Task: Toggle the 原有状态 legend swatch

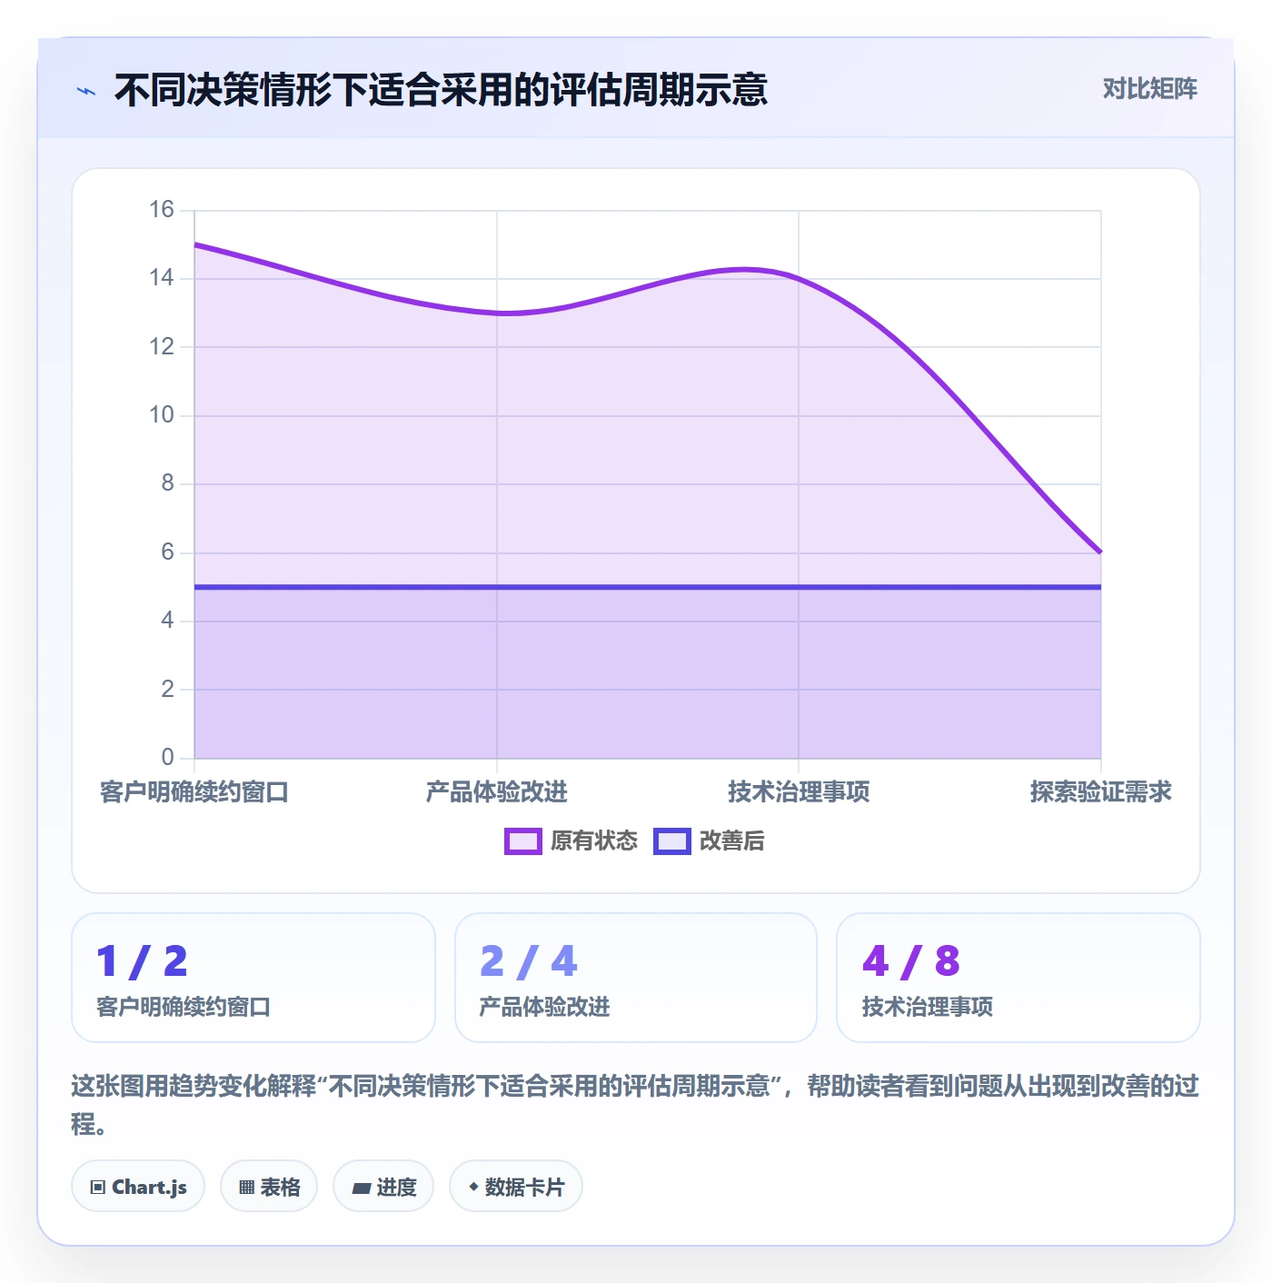Action: pos(523,841)
